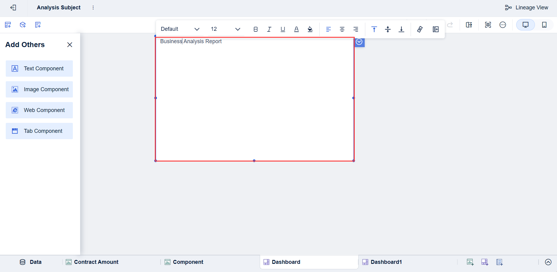Viewport: 557px width, 272px height.
Task: Click the Add Dataset cube icon
Action: pyautogui.click(x=23, y=25)
